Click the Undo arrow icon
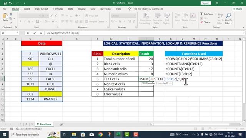The width and height of the screenshot is (246, 138). click(10, 3)
